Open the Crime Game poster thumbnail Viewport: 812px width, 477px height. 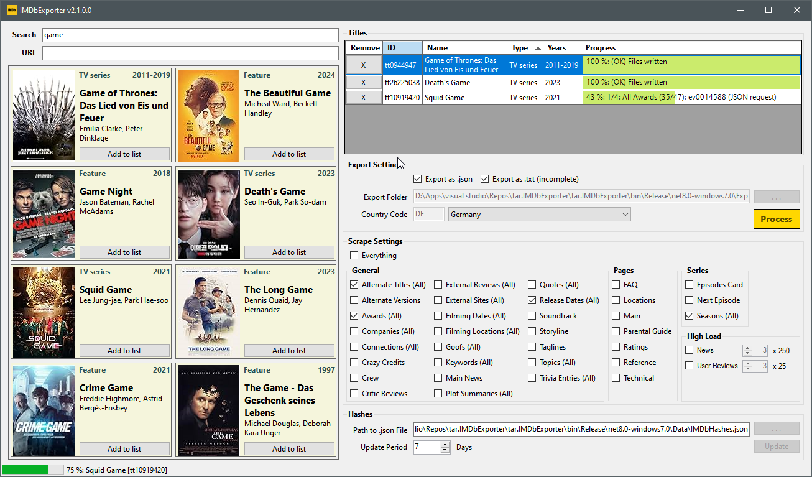pyautogui.click(x=44, y=410)
